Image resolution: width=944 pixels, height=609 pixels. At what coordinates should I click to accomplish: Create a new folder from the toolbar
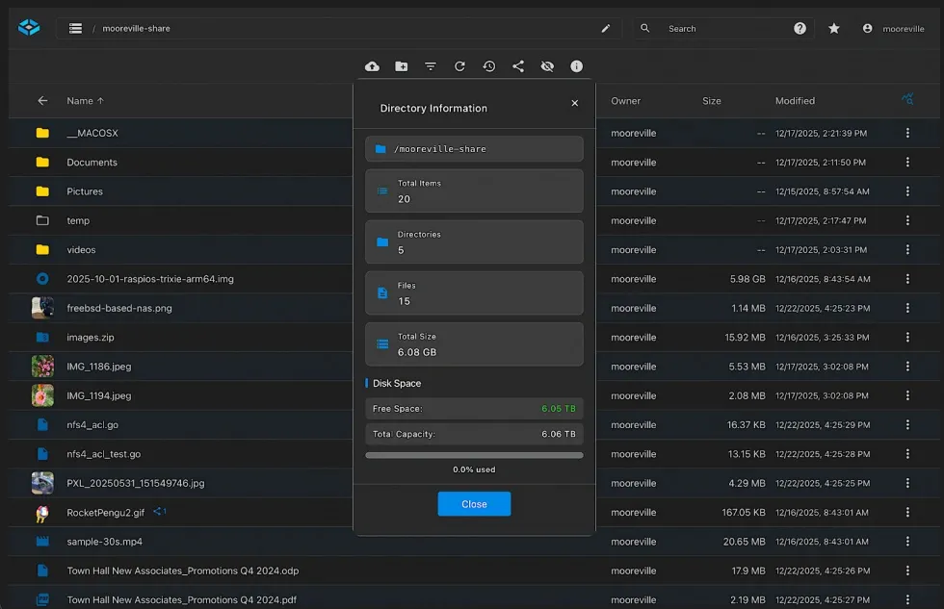click(402, 66)
